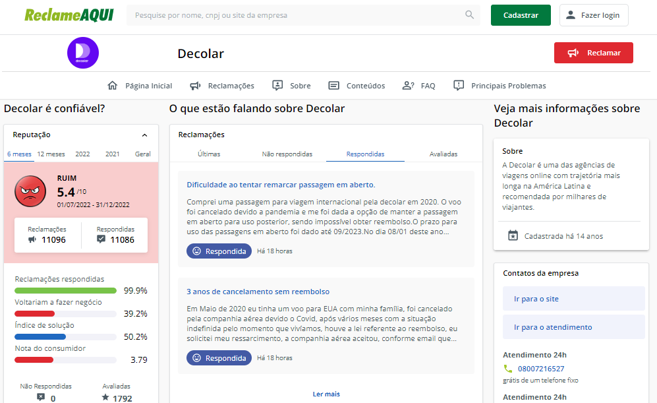657x403 pixels.
Task: Click the search magnifier icon
Action: [x=469, y=15]
